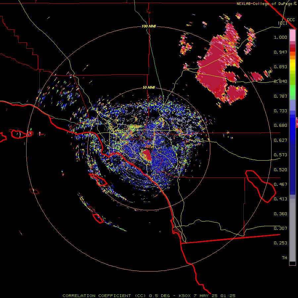Click the [CC] legend heading

[x=282, y=23]
